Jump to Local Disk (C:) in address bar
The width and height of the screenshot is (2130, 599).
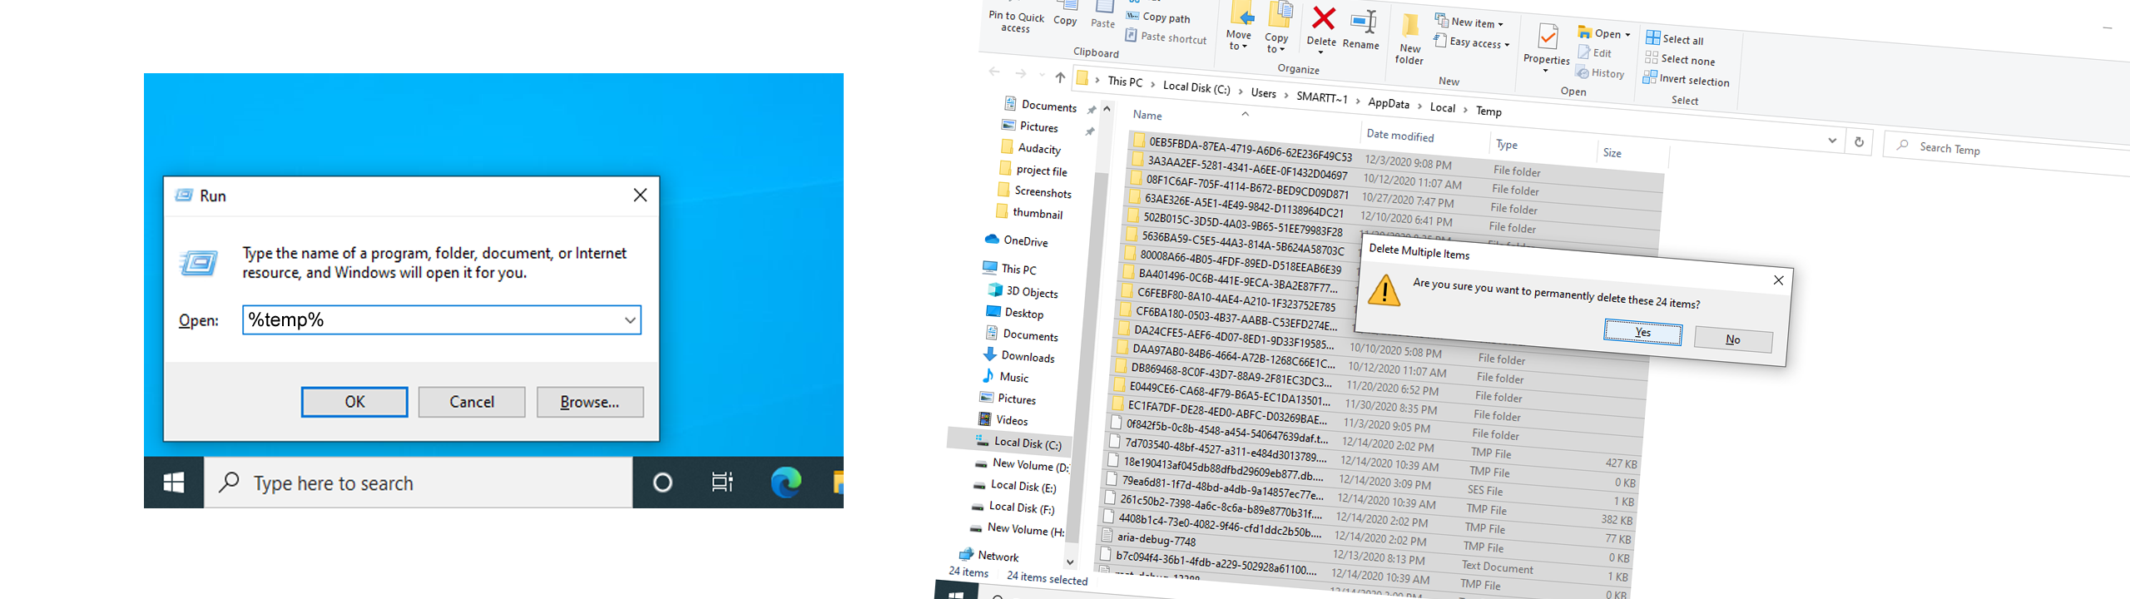[x=1196, y=87]
